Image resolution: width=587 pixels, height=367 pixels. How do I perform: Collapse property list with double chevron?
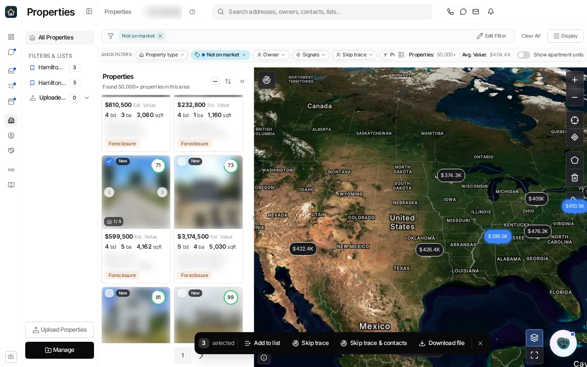[x=242, y=81]
